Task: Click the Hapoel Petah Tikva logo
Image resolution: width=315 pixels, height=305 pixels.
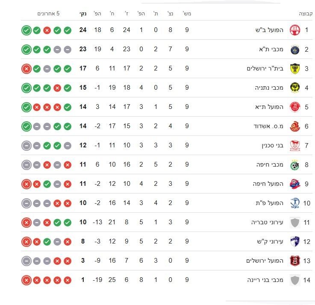Action: click(x=294, y=203)
